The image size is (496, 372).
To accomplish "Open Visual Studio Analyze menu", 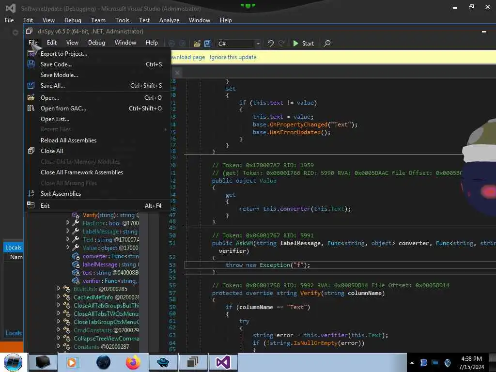I will tap(169, 20).
